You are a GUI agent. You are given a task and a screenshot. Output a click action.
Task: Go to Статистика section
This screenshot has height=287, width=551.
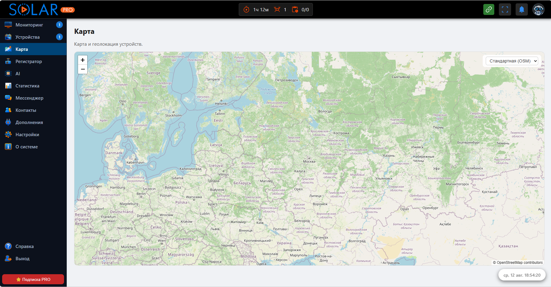point(33,86)
